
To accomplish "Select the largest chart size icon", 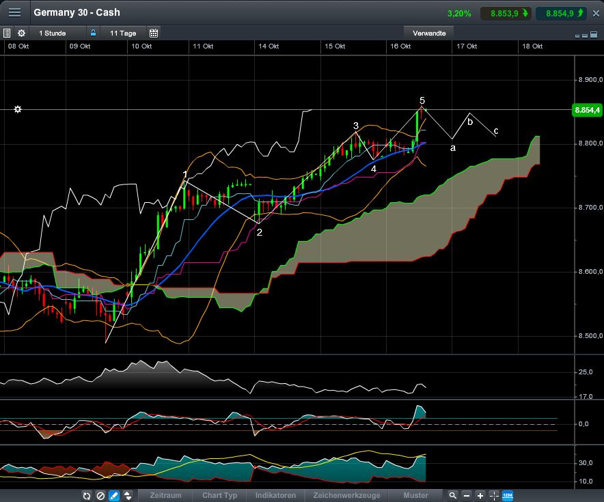I will coord(592,35).
